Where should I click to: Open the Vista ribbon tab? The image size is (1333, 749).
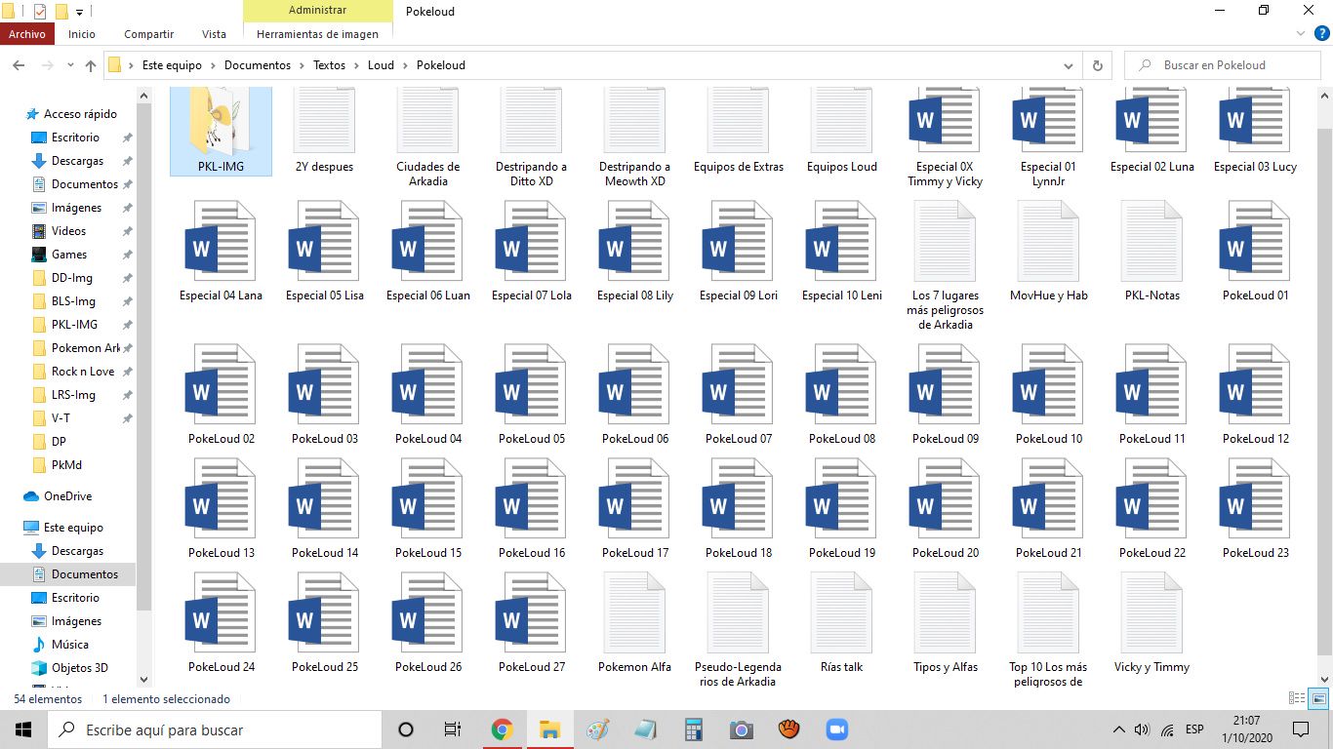pyautogui.click(x=214, y=34)
